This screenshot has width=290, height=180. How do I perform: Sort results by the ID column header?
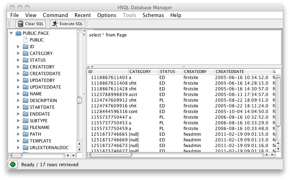tap(108, 72)
